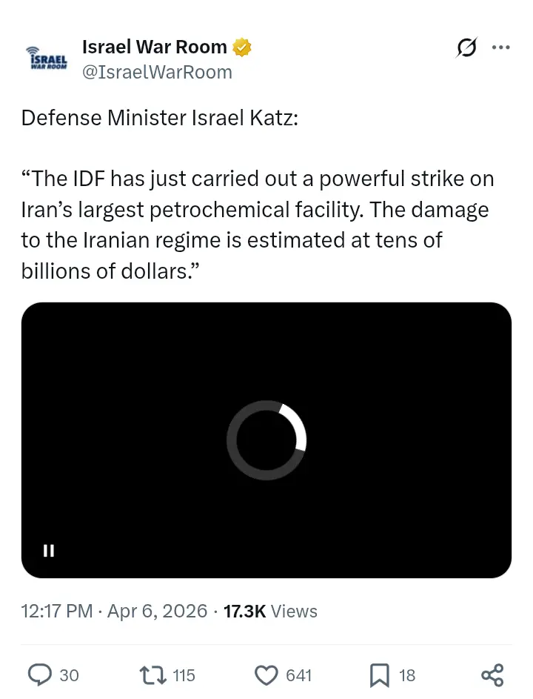Click the reply count of 30

pos(69,675)
